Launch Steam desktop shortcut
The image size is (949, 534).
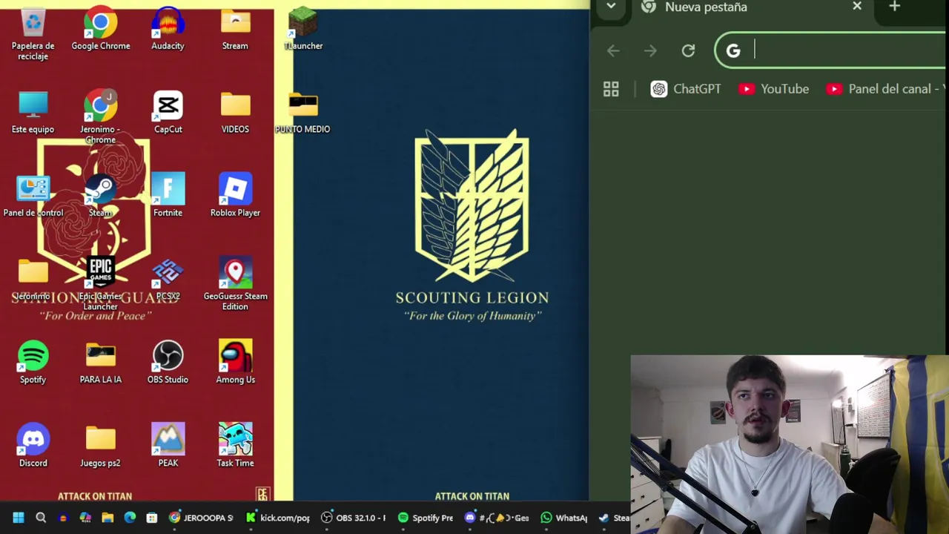point(100,197)
